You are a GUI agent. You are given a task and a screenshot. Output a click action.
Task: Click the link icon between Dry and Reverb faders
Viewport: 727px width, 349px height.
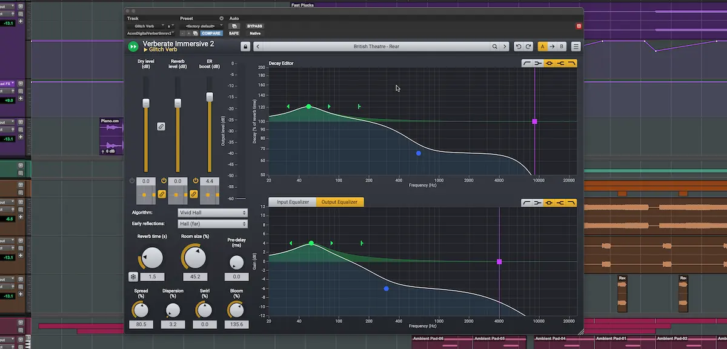tap(161, 127)
